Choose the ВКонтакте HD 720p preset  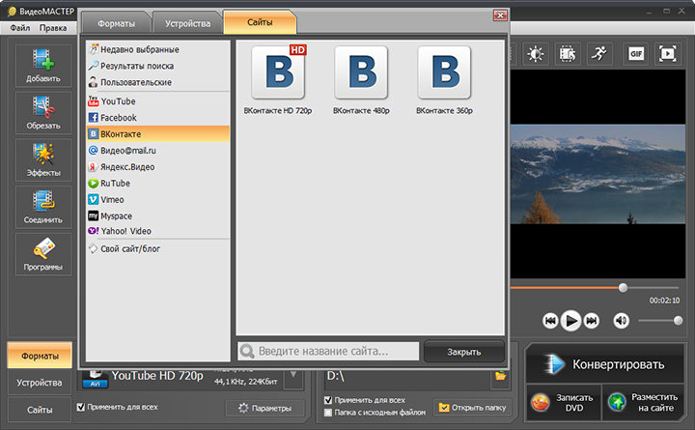(278, 80)
